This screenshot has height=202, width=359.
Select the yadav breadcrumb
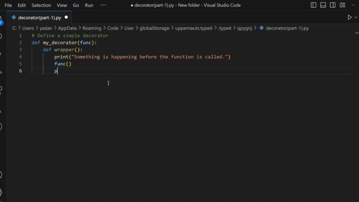point(46,28)
